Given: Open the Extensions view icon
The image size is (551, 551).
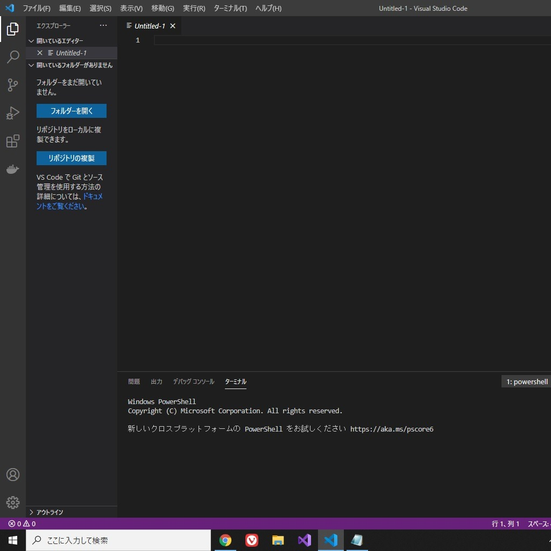Looking at the screenshot, I should tap(13, 141).
